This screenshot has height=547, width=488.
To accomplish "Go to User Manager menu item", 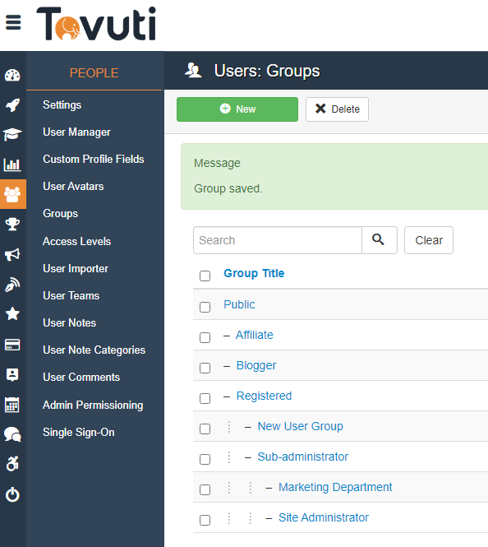I will pyautogui.click(x=76, y=132).
